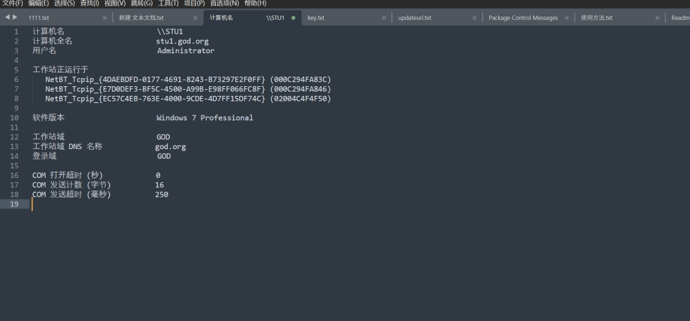Screen dimensions: 690x321
Task: Close the 1111.txt tab
Action: (105, 18)
